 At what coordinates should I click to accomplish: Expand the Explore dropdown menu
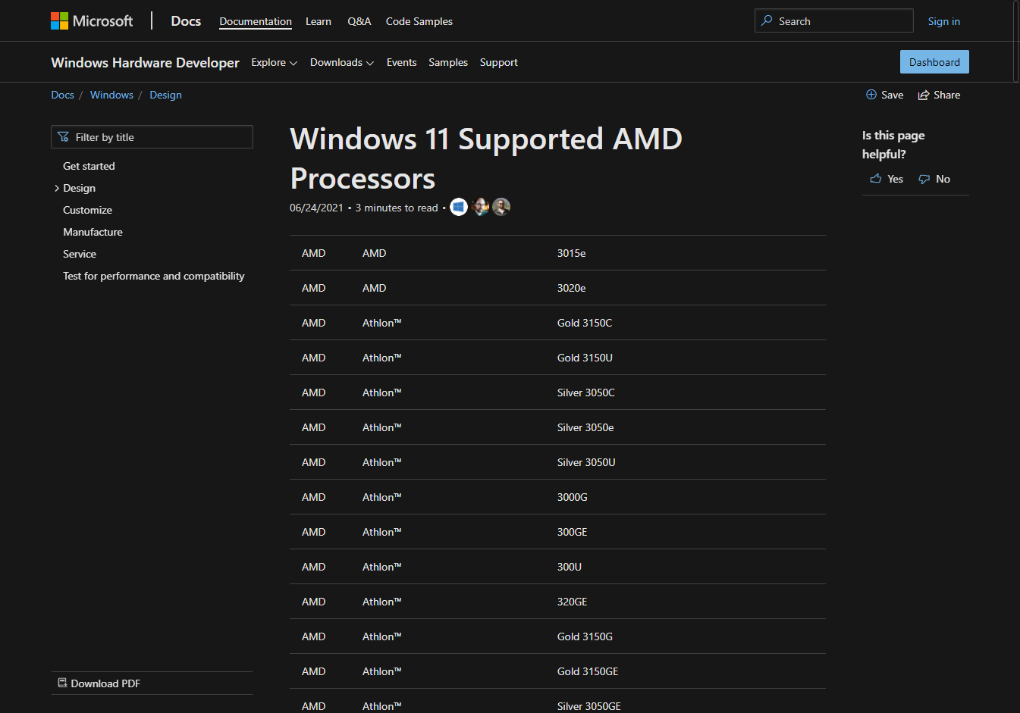274,62
